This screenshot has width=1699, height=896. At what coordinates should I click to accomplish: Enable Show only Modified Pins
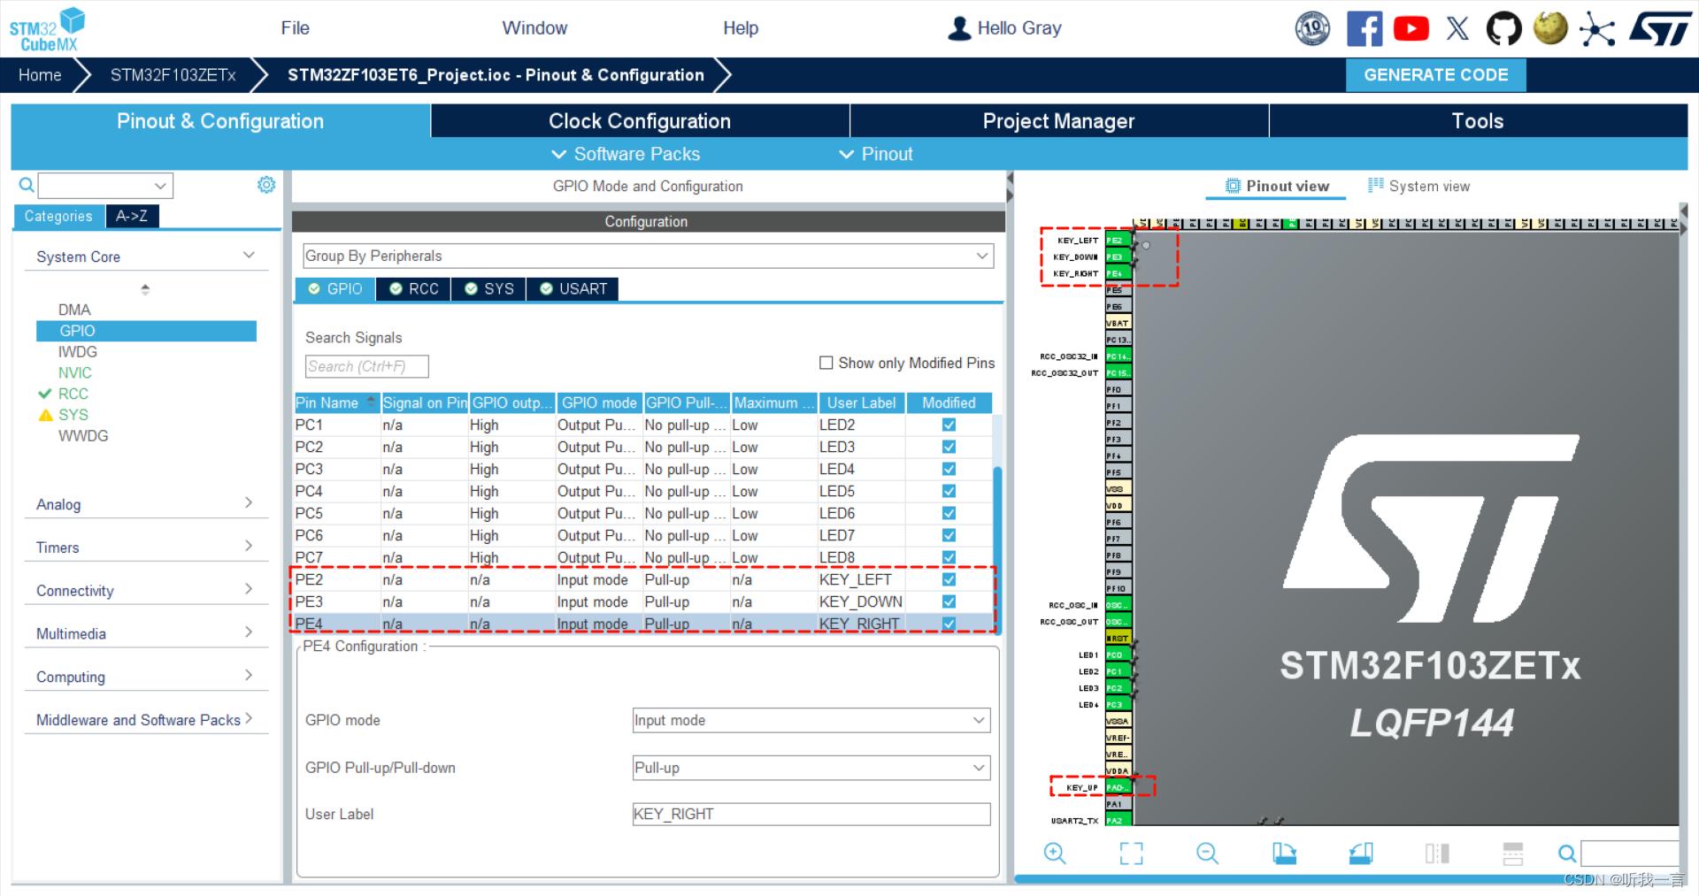click(826, 363)
